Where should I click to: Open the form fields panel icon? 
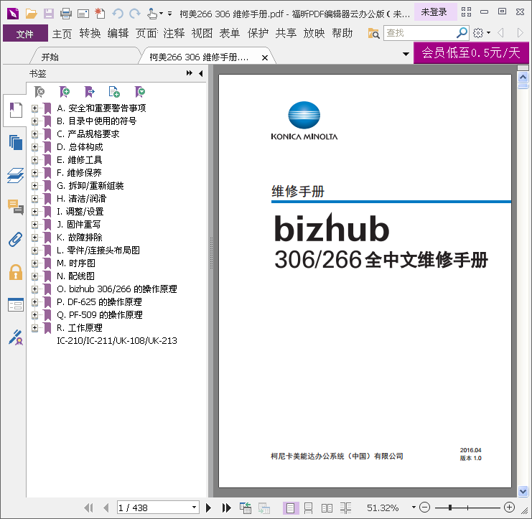click(16, 304)
